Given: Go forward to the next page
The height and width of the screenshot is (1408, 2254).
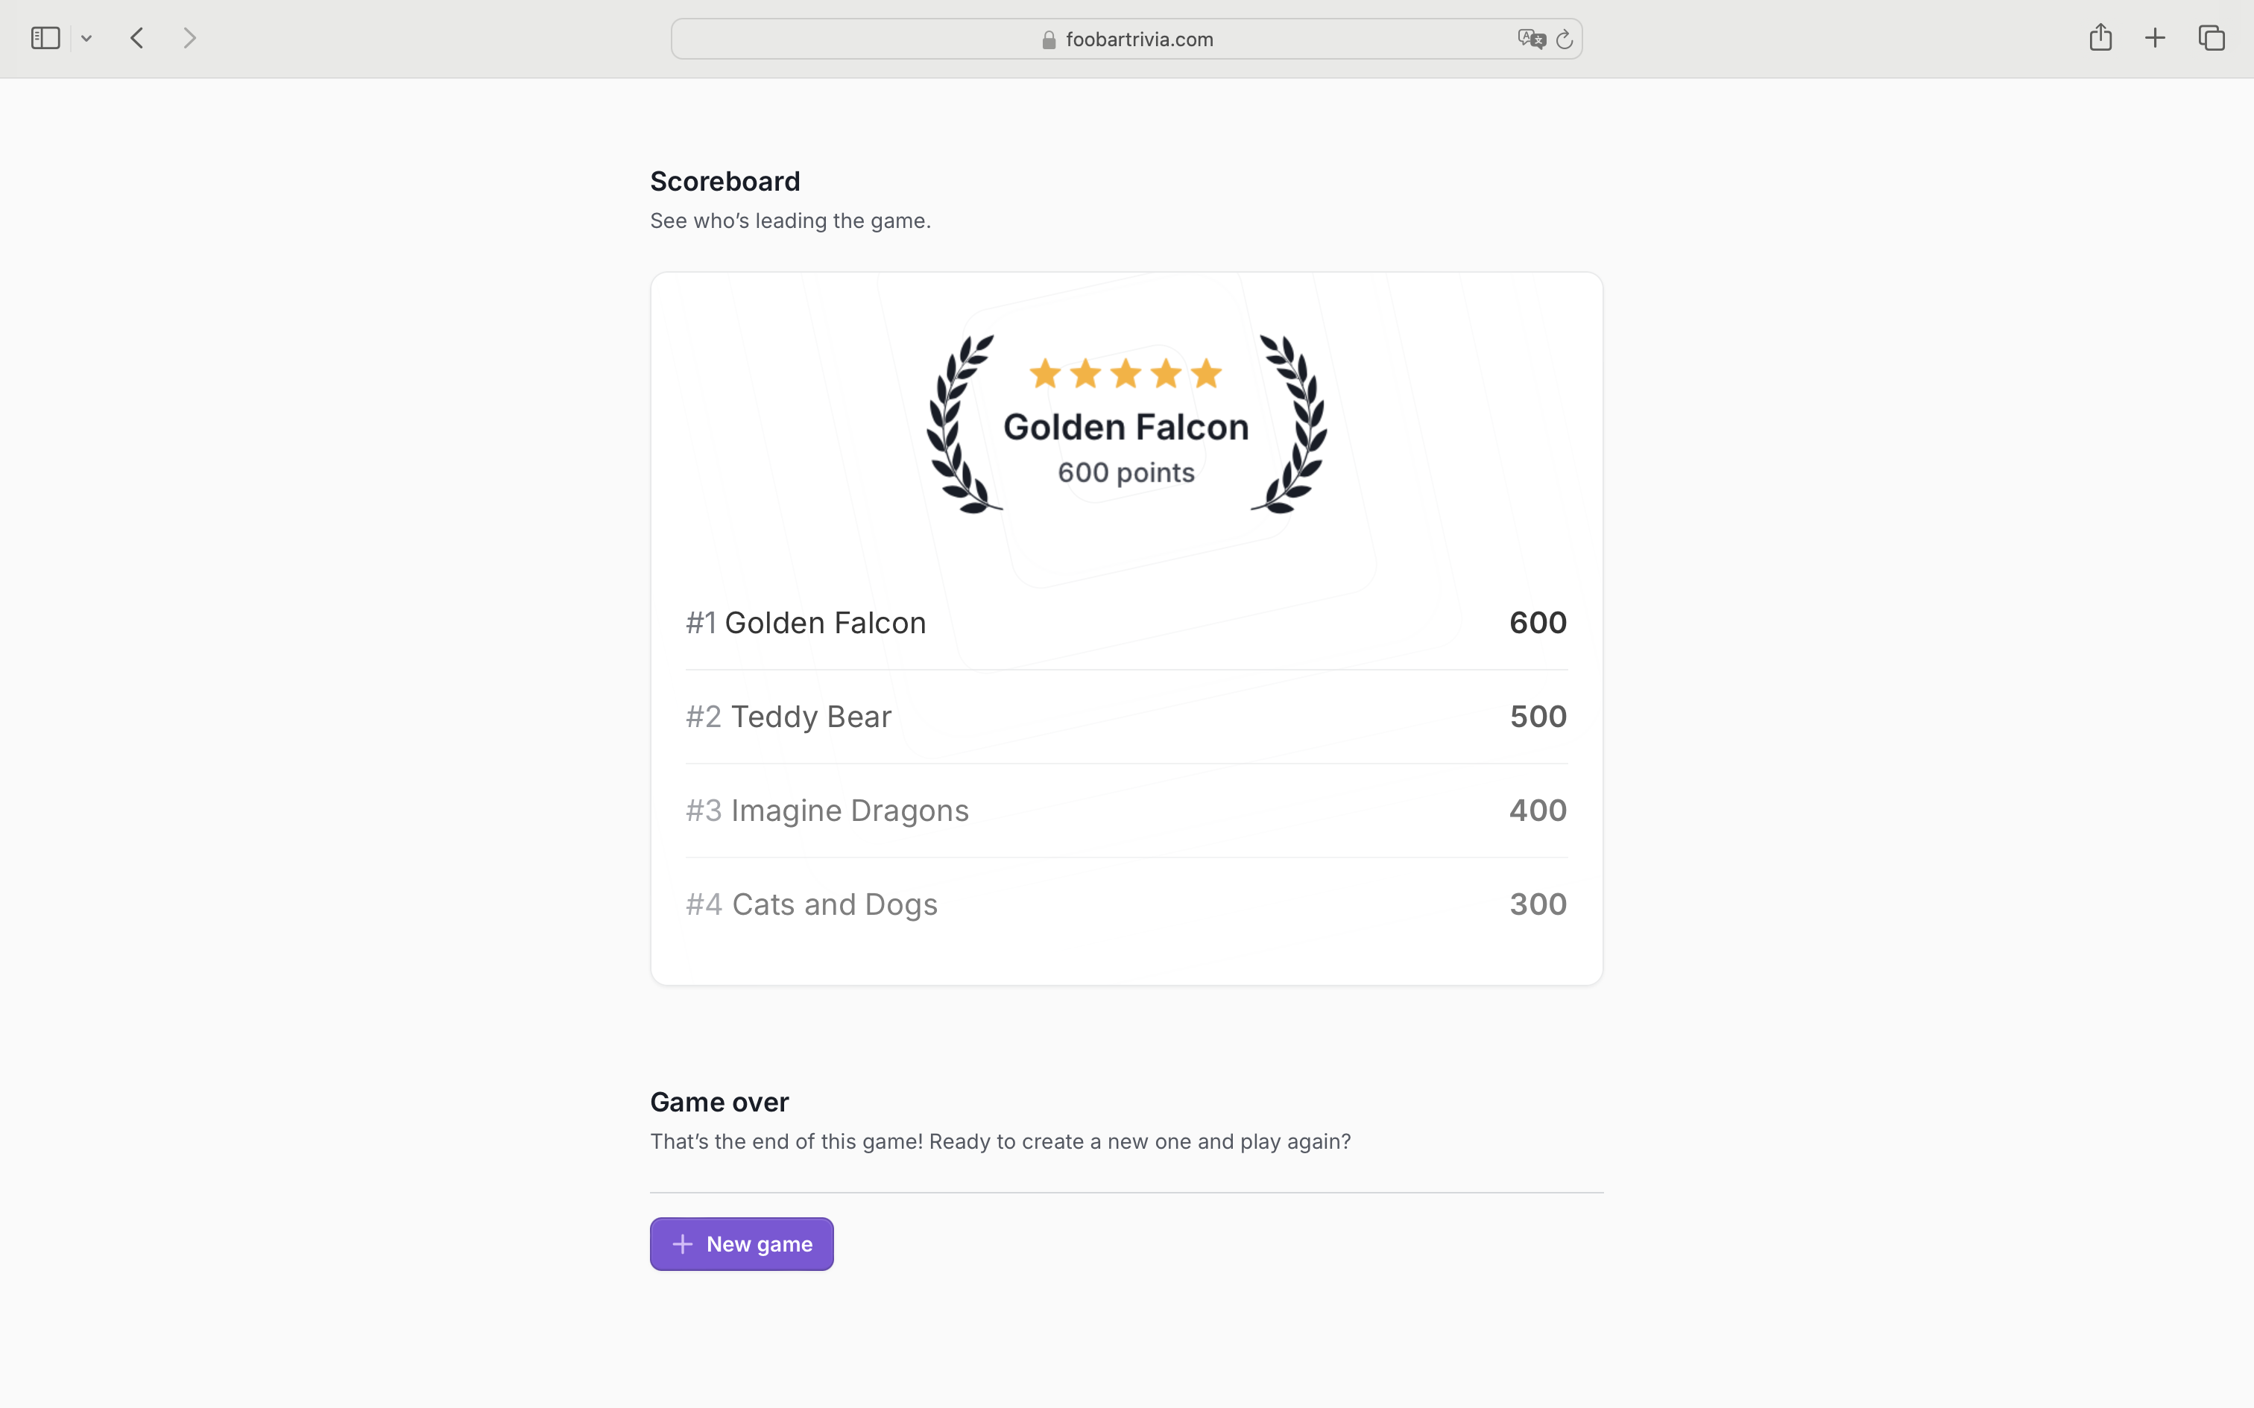Looking at the screenshot, I should [x=190, y=38].
